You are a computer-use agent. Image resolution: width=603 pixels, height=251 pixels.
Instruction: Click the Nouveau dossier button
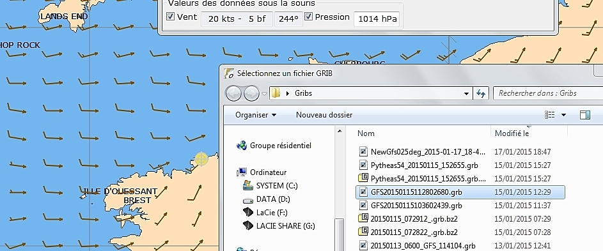point(324,114)
